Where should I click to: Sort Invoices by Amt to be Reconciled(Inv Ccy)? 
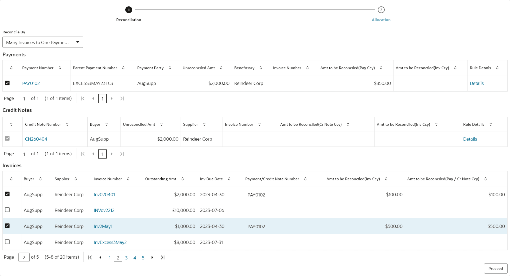click(386, 179)
